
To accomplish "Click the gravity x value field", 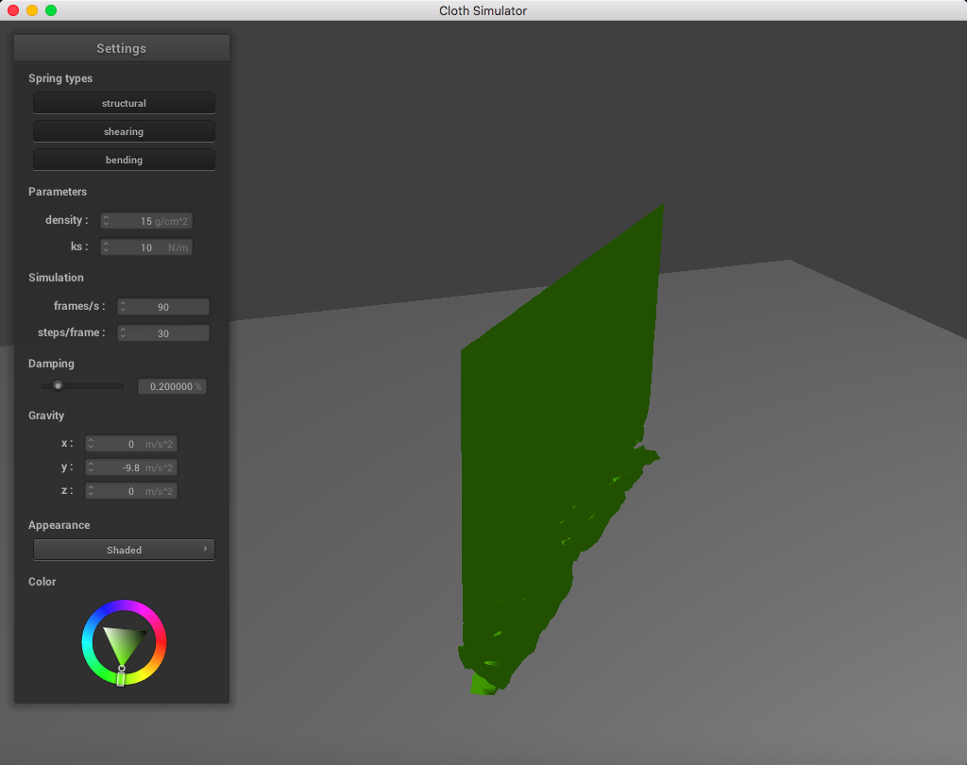I will (130, 444).
